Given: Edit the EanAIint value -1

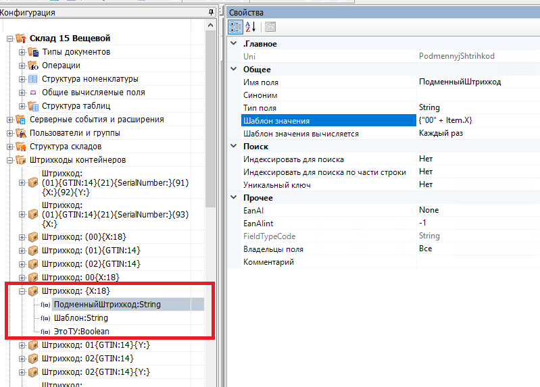Looking at the screenshot, I should [x=478, y=223].
